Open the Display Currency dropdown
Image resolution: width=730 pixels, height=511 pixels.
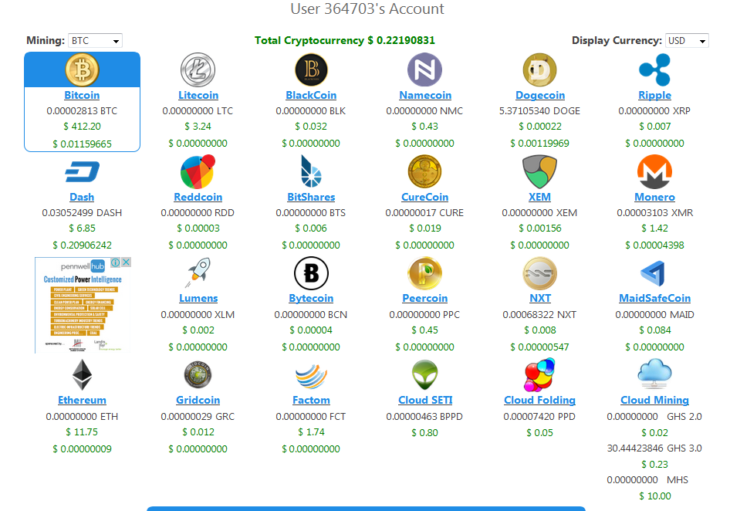pyautogui.click(x=687, y=41)
